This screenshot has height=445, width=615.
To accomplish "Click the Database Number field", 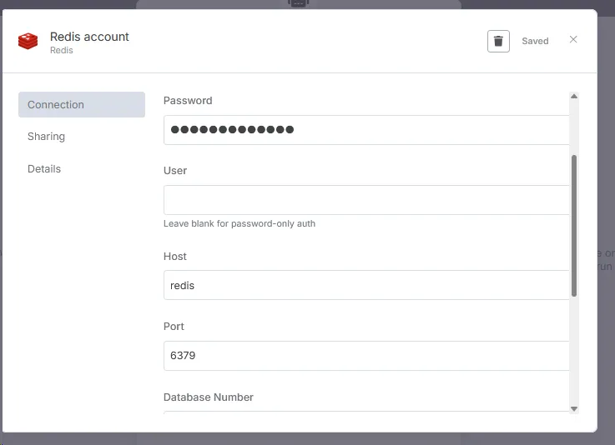I will click(366, 412).
